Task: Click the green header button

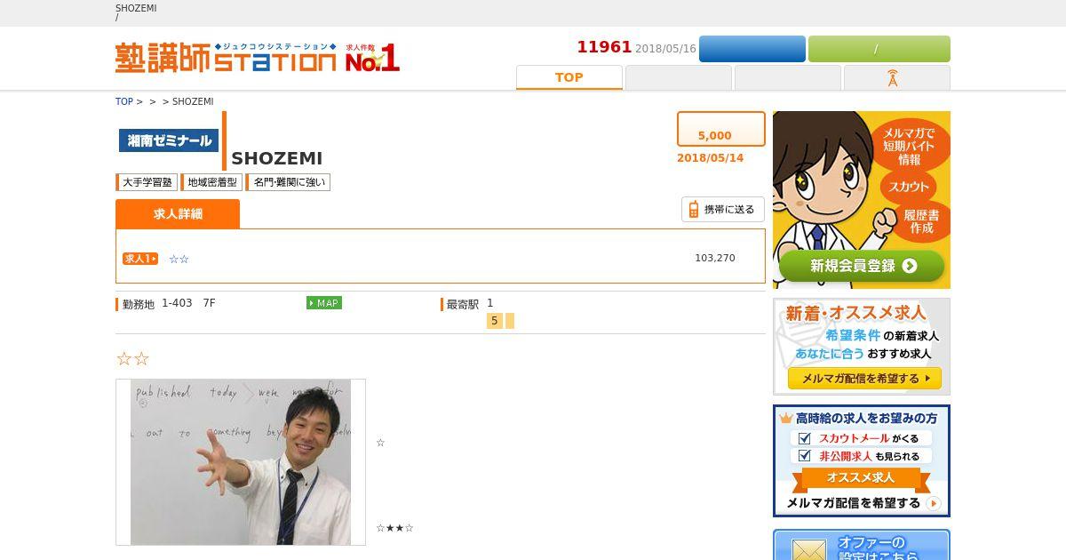Action: (x=879, y=49)
